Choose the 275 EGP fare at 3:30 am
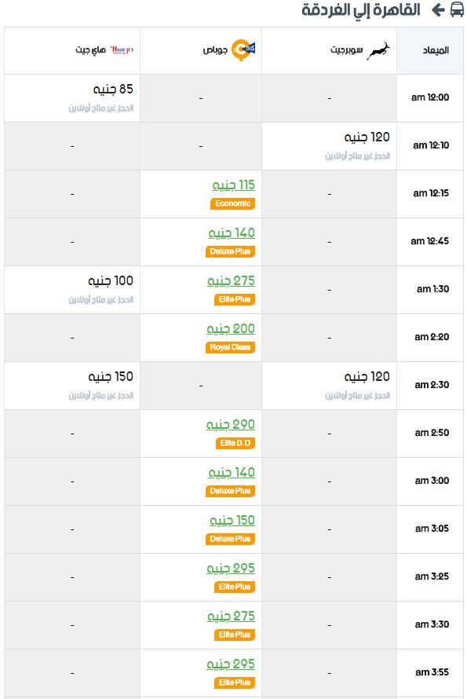The width and height of the screenshot is (467, 699). pos(231,616)
